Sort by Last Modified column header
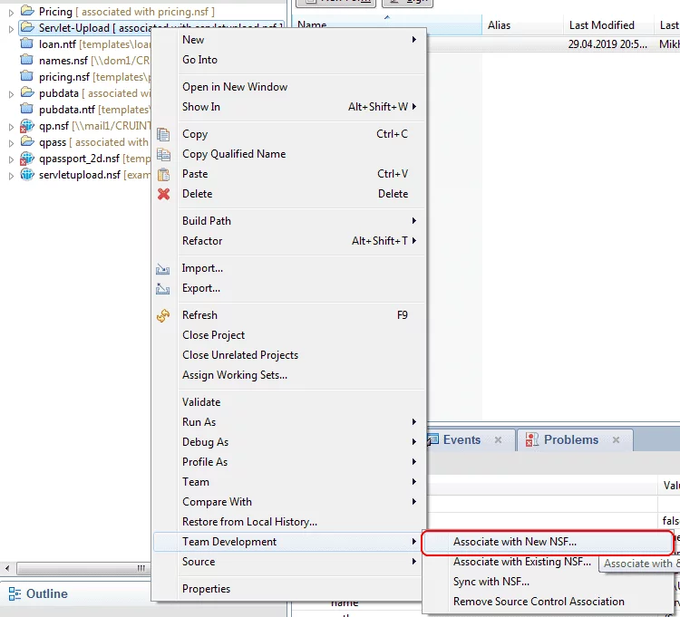Viewport: 680px width, 617px height. (601, 25)
